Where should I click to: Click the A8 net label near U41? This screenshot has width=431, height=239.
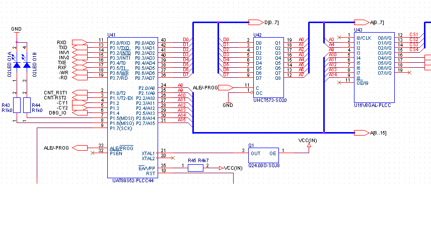tap(180, 85)
